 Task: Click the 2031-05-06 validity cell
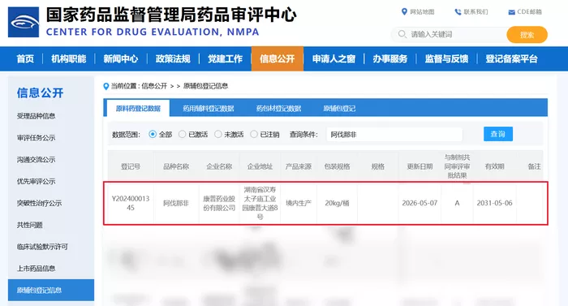pyautogui.click(x=494, y=203)
